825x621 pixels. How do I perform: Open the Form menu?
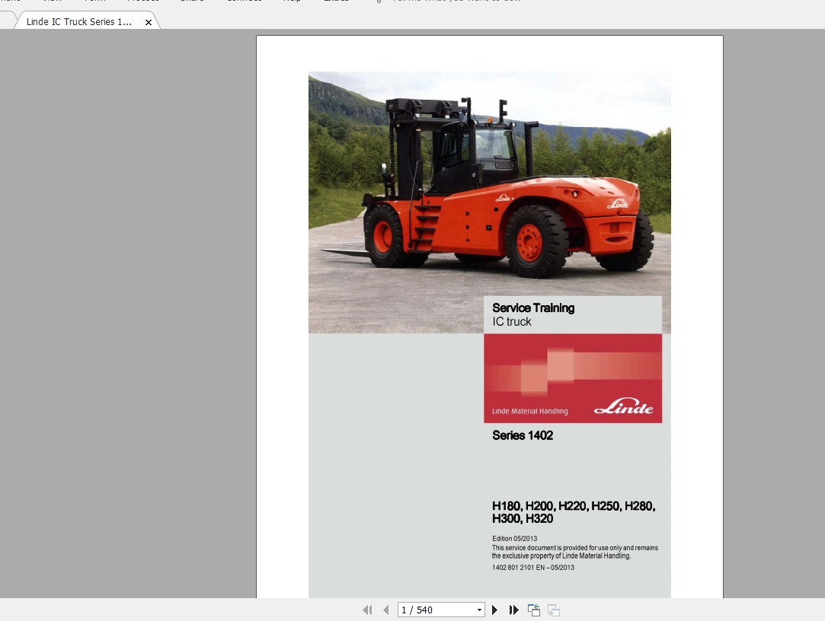coord(94,2)
